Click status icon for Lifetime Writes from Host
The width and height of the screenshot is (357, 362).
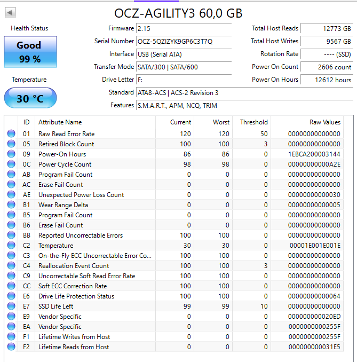[11, 337]
